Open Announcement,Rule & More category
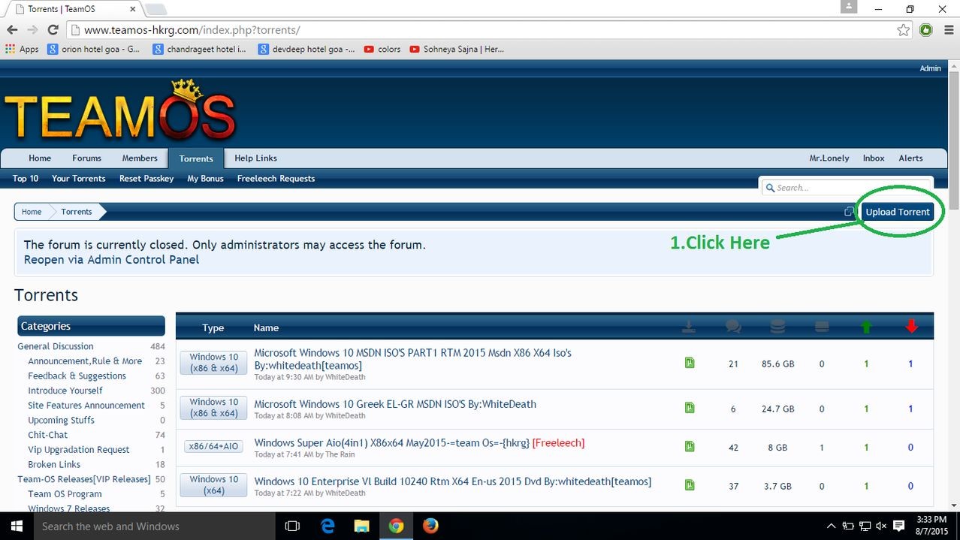This screenshot has width=960, height=540. point(85,361)
